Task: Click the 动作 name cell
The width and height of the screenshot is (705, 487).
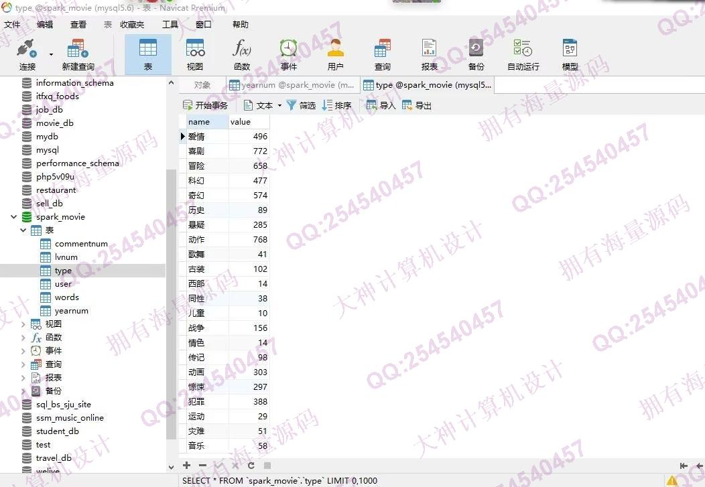Action: 207,239
